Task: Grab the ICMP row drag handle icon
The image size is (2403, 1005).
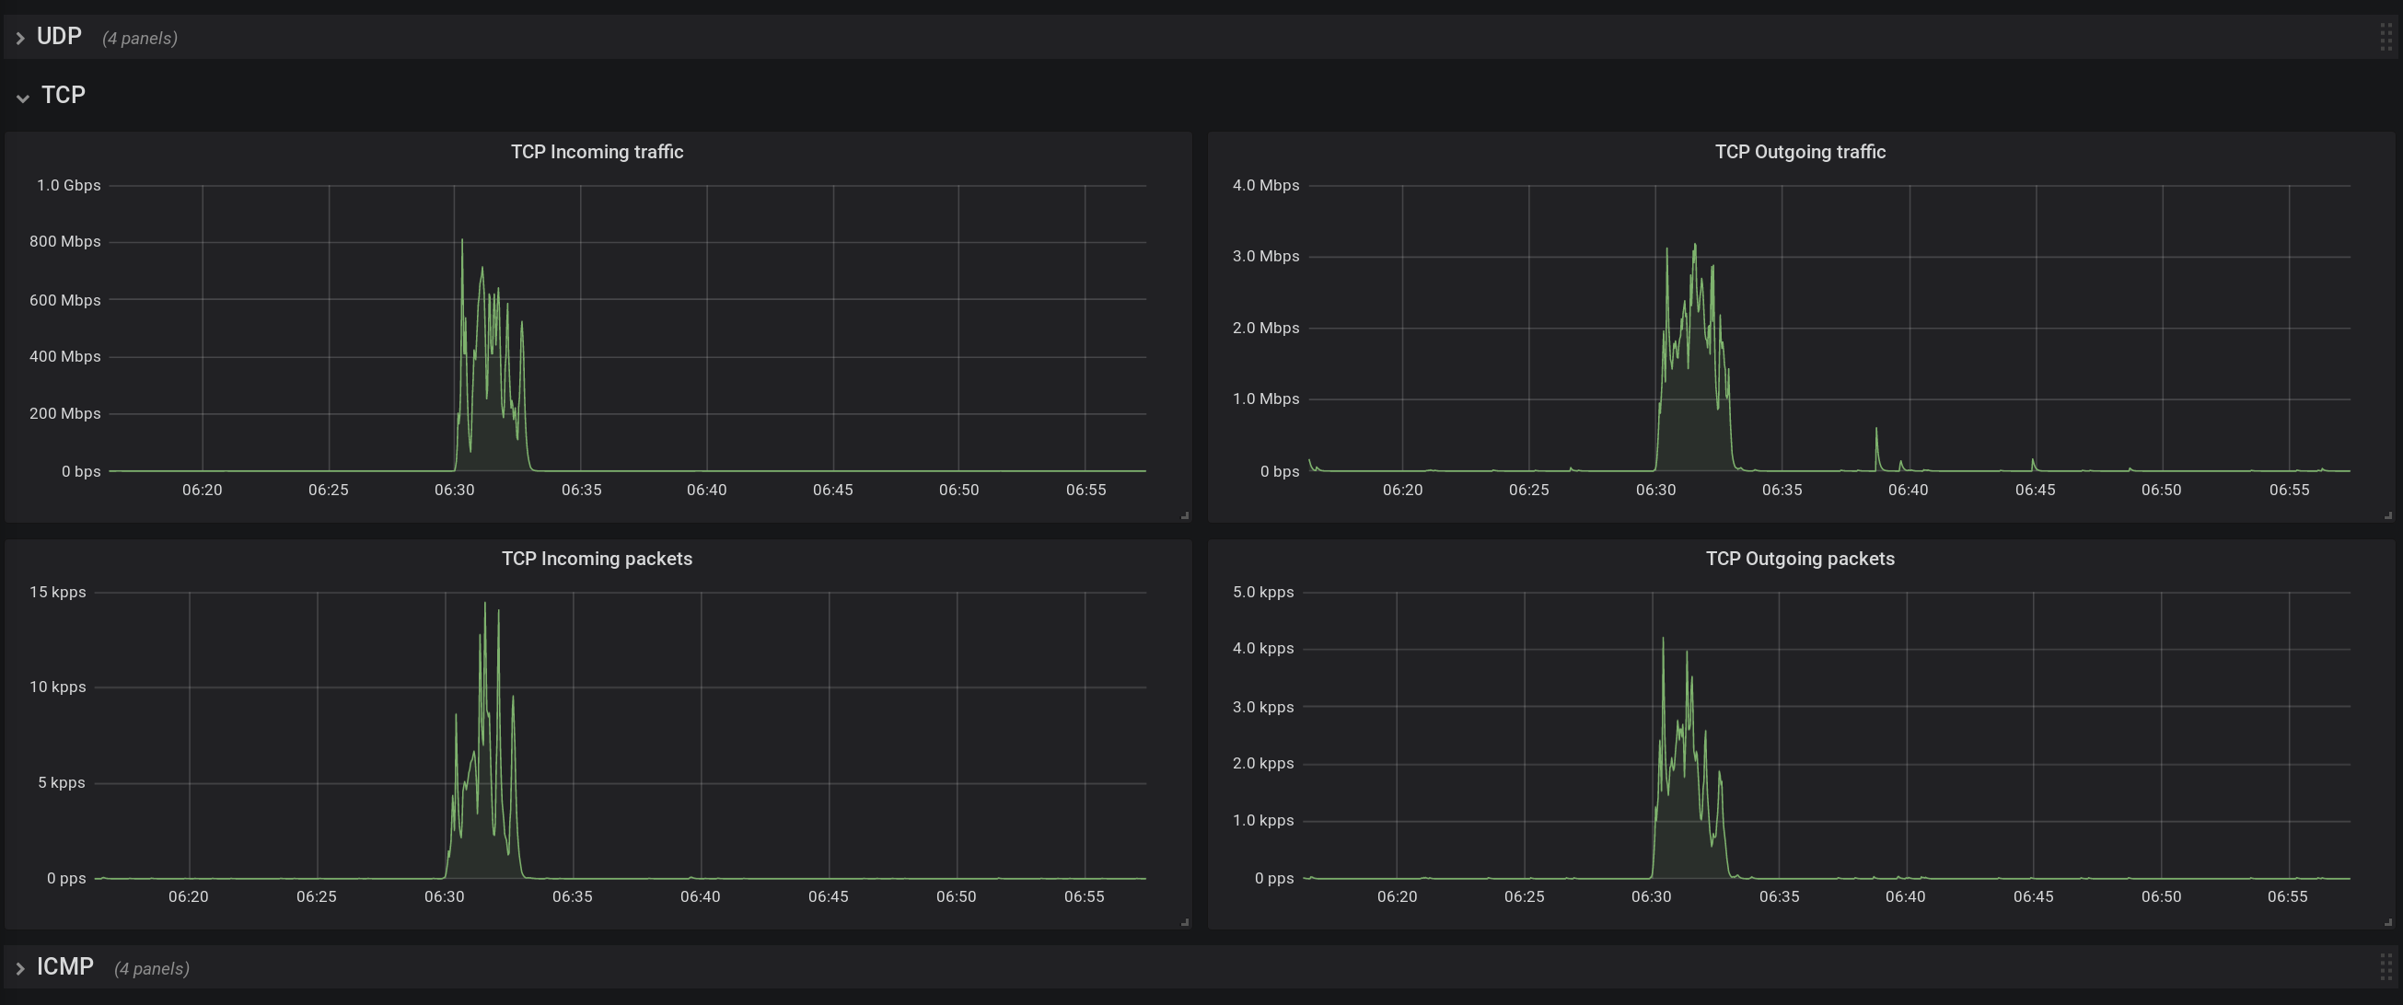Action: [2386, 966]
